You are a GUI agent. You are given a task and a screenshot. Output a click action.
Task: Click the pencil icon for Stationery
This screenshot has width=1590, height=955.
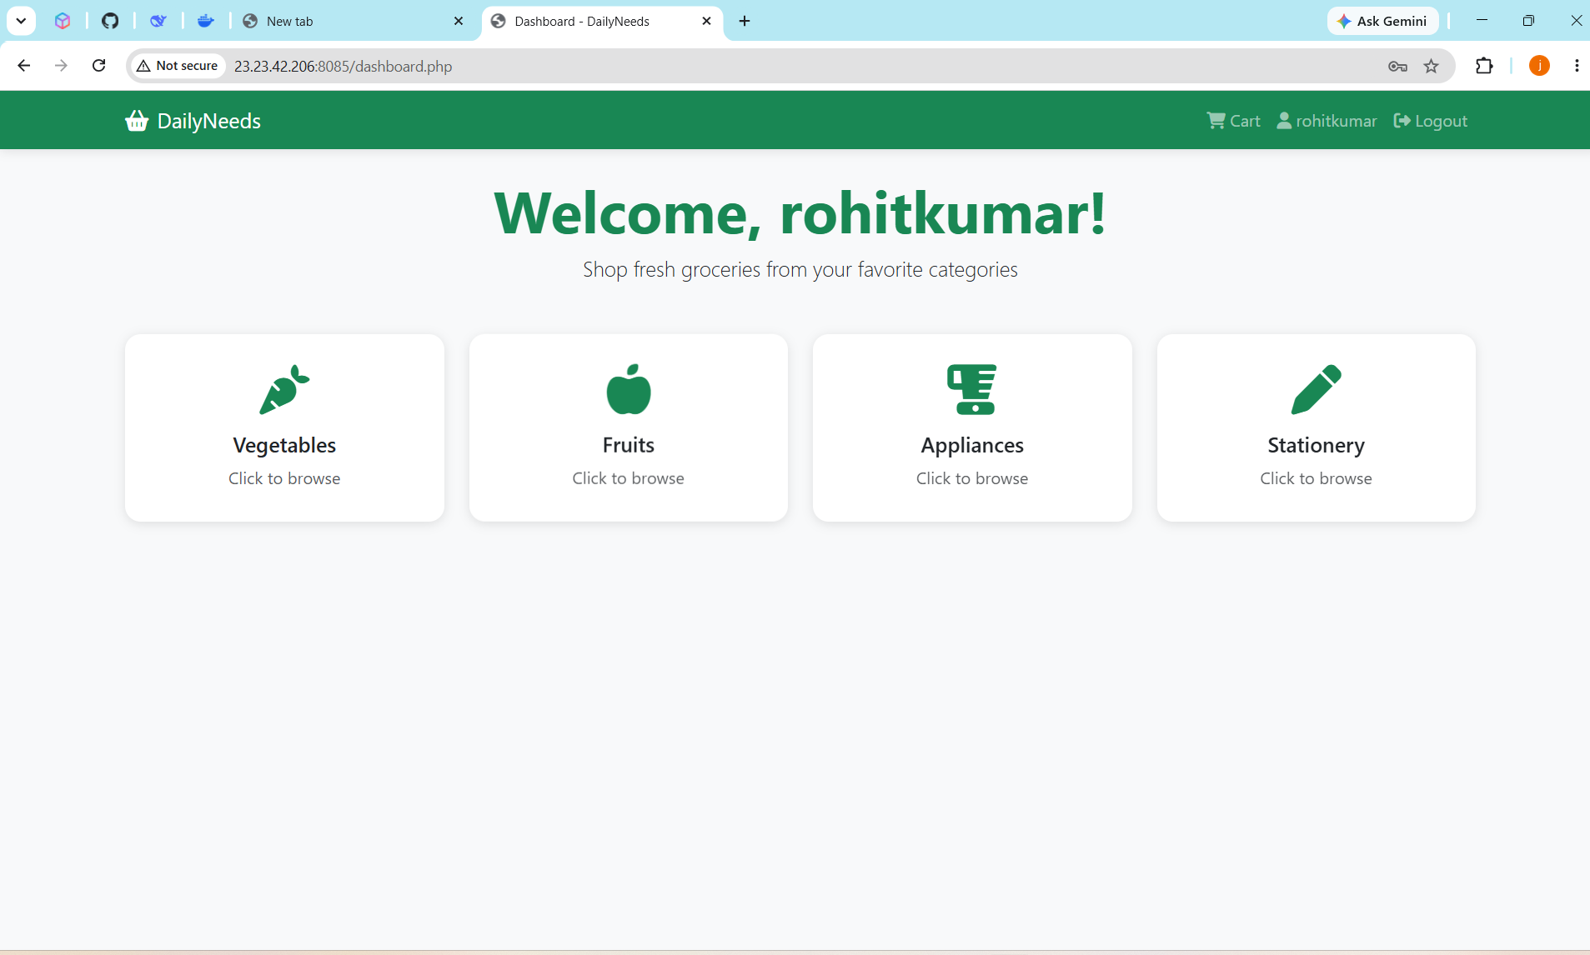click(x=1317, y=389)
